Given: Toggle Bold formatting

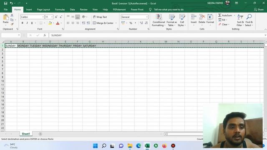Looking at the screenshot, I should [x=22, y=23].
